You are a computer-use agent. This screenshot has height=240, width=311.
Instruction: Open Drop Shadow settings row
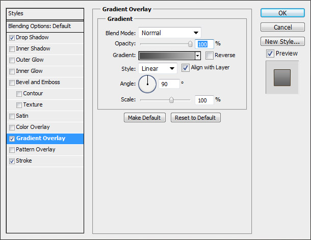tap(45, 38)
